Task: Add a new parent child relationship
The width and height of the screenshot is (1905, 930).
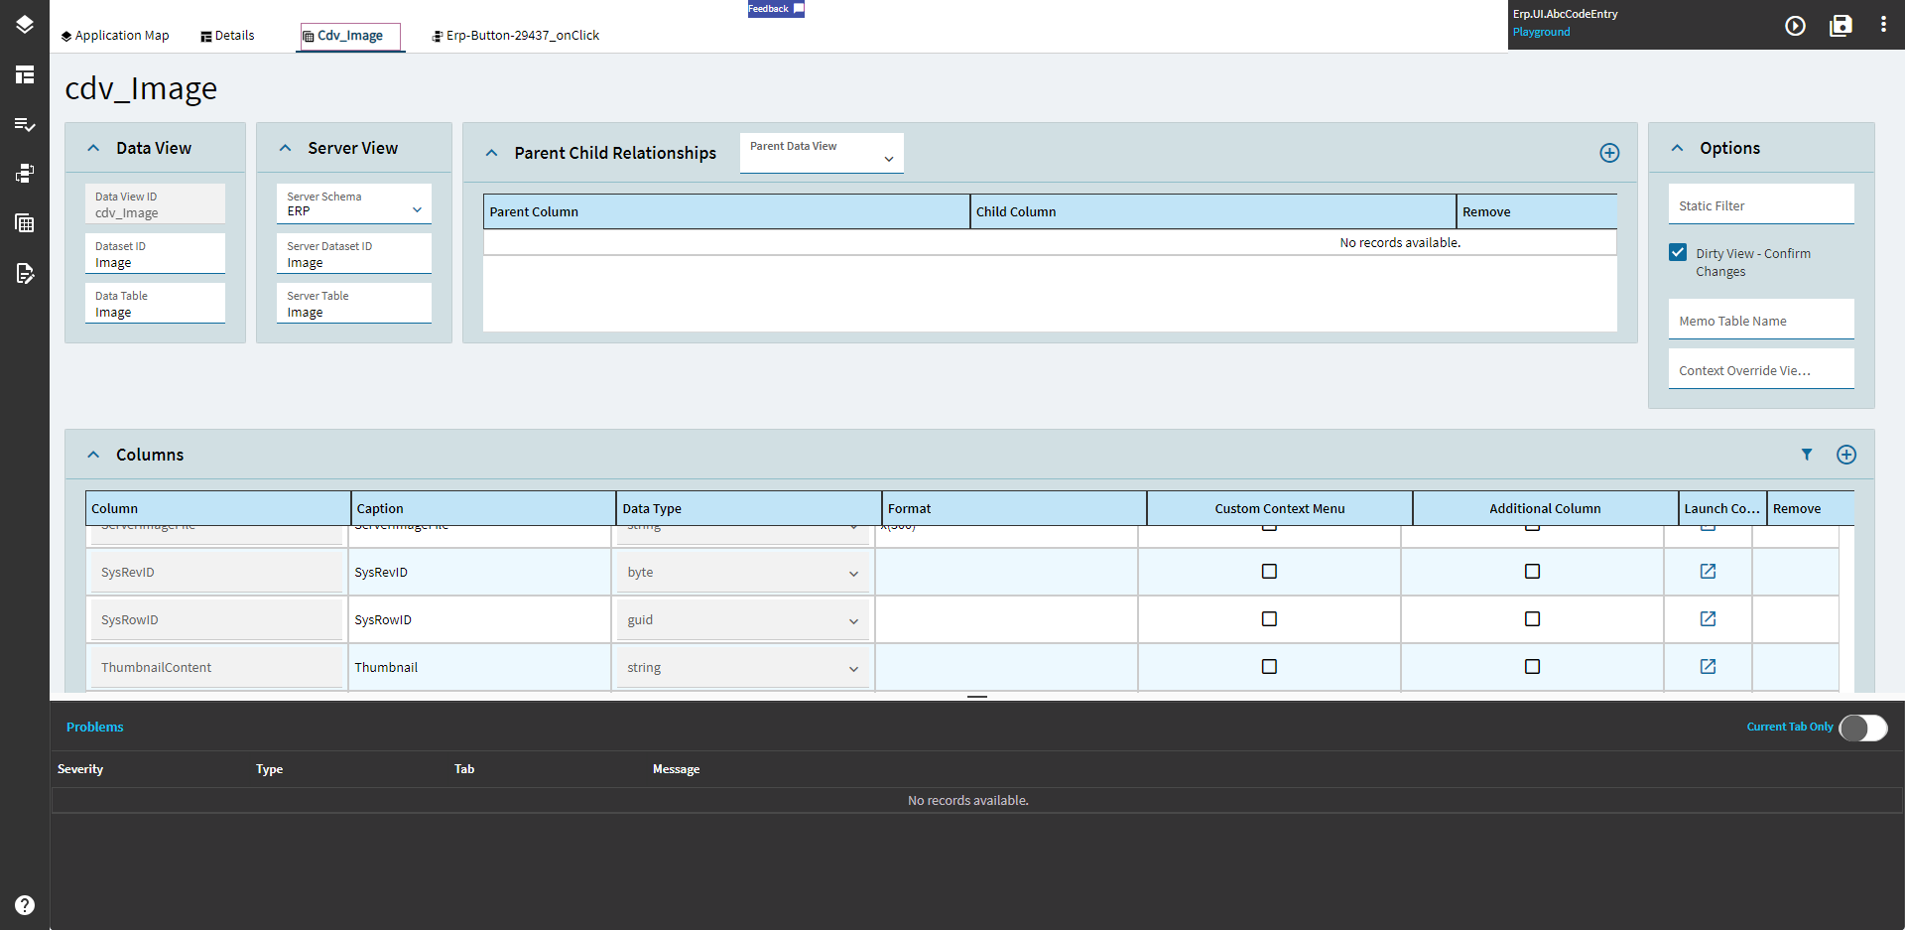Action: click(1609, 153)
